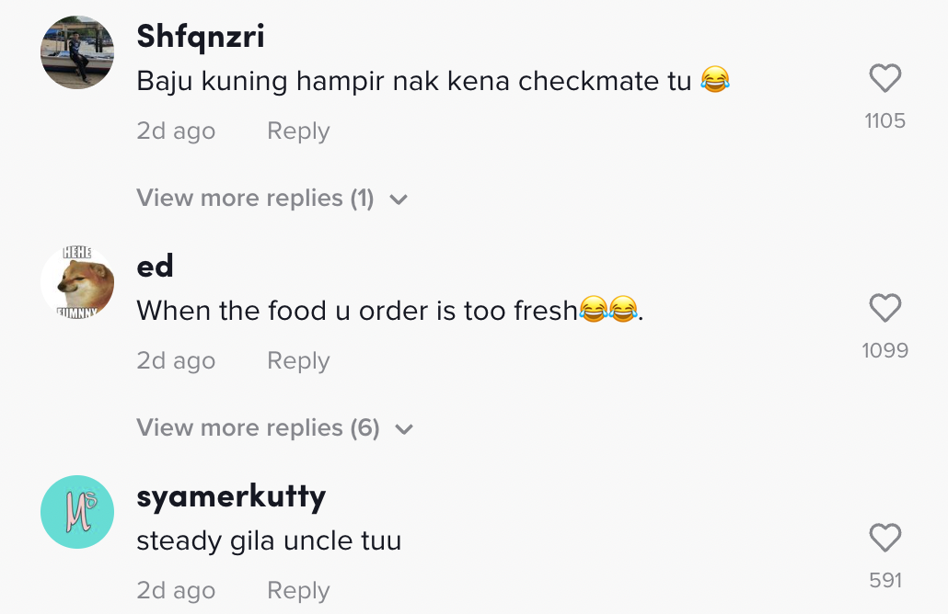Like Shfqnzri's checkmate comment
Screen dimensions: 948x614
click(x=884, y=79)
